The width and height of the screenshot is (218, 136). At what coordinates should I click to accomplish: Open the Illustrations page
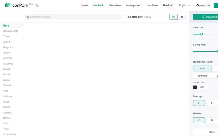point(115,5)
